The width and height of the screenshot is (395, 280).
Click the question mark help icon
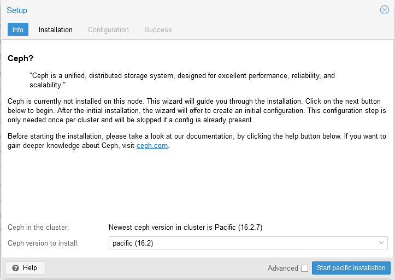point(15,268)
